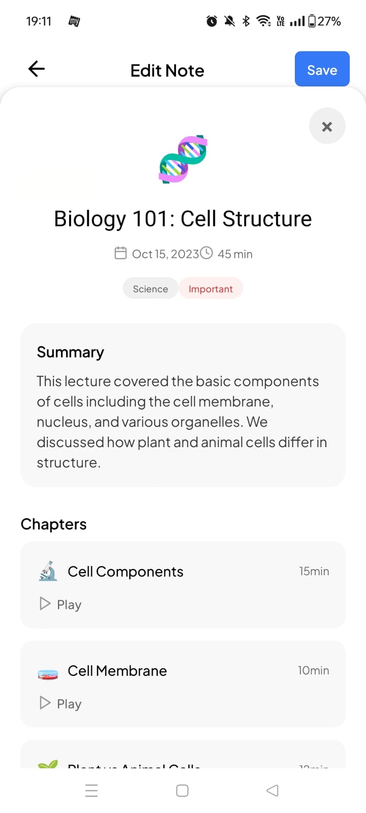Image resolution: width=366 pixels, height=813 pixels.
Task: Edit the Biology 101 title text
Action: coord(183,219)
